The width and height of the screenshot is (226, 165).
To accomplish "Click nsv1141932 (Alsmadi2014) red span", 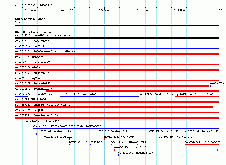I will [124, 144].
